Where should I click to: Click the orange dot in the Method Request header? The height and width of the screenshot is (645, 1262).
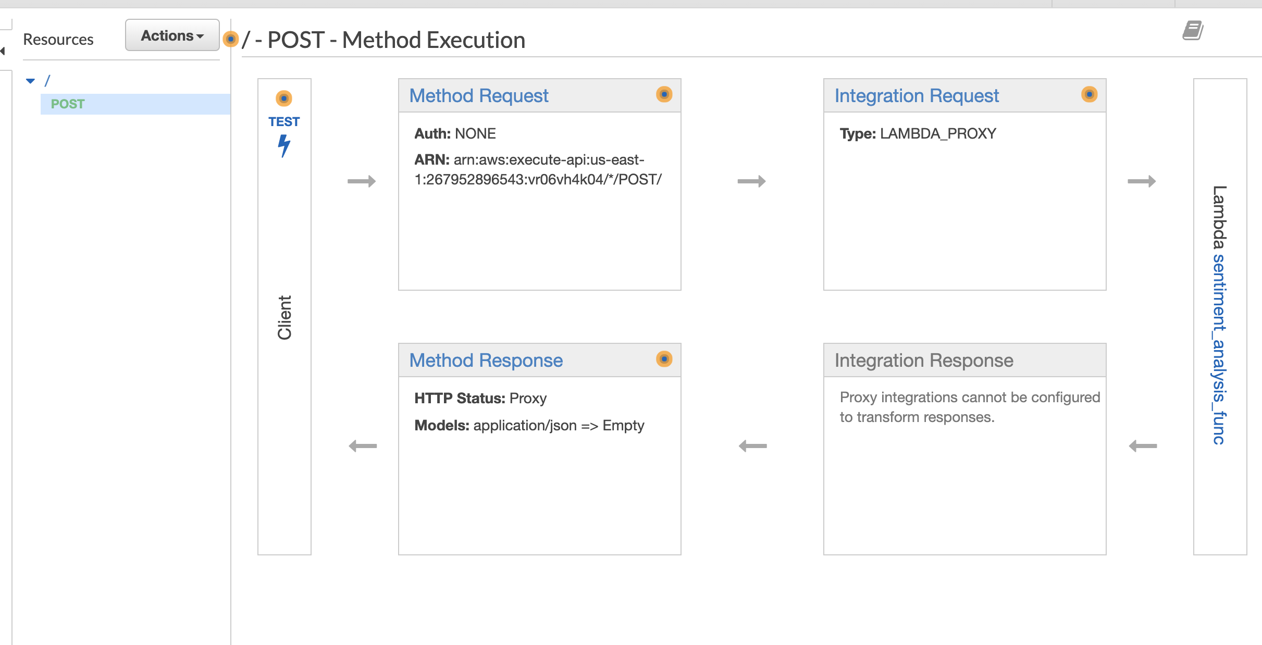coord(664,94)
